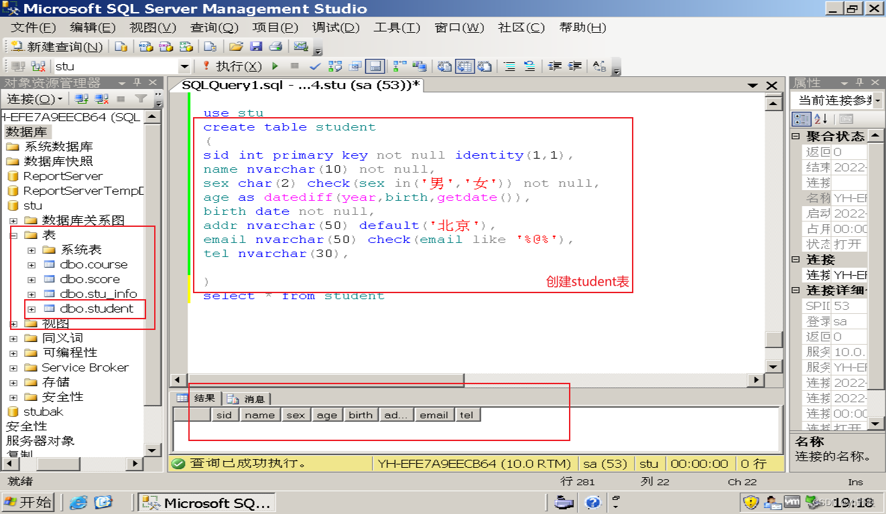Click the Display Estimated Execution Plan icon
Image resolution: width=886 pixels, height=514 pixels.
coord(335,66)
